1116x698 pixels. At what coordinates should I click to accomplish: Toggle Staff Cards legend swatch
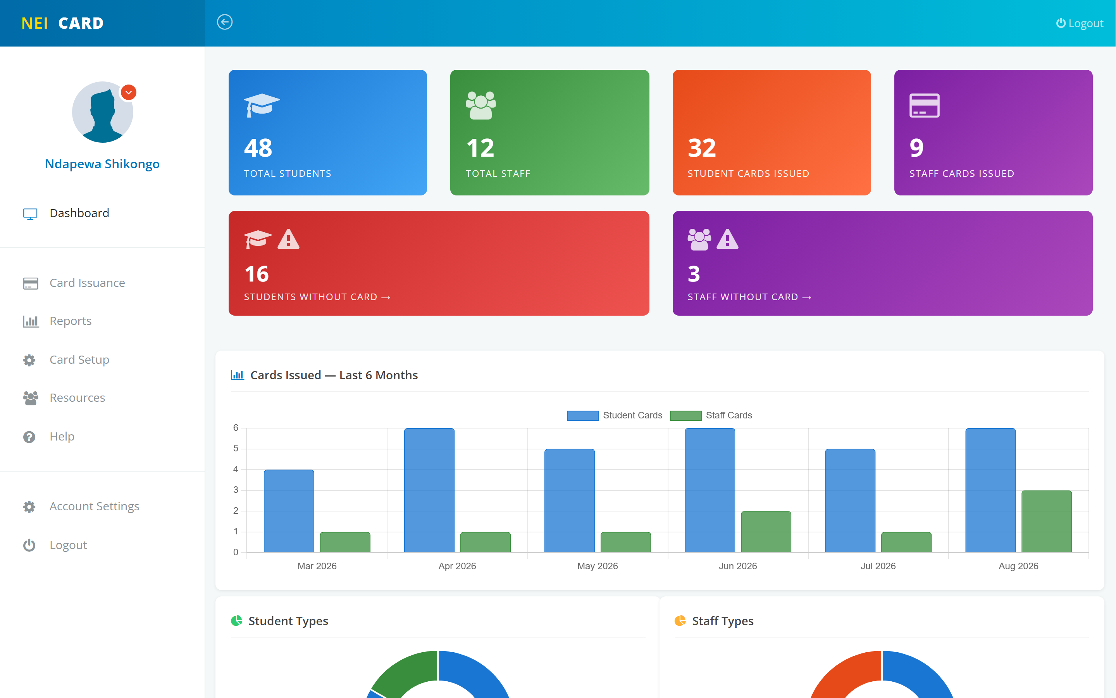685,415
